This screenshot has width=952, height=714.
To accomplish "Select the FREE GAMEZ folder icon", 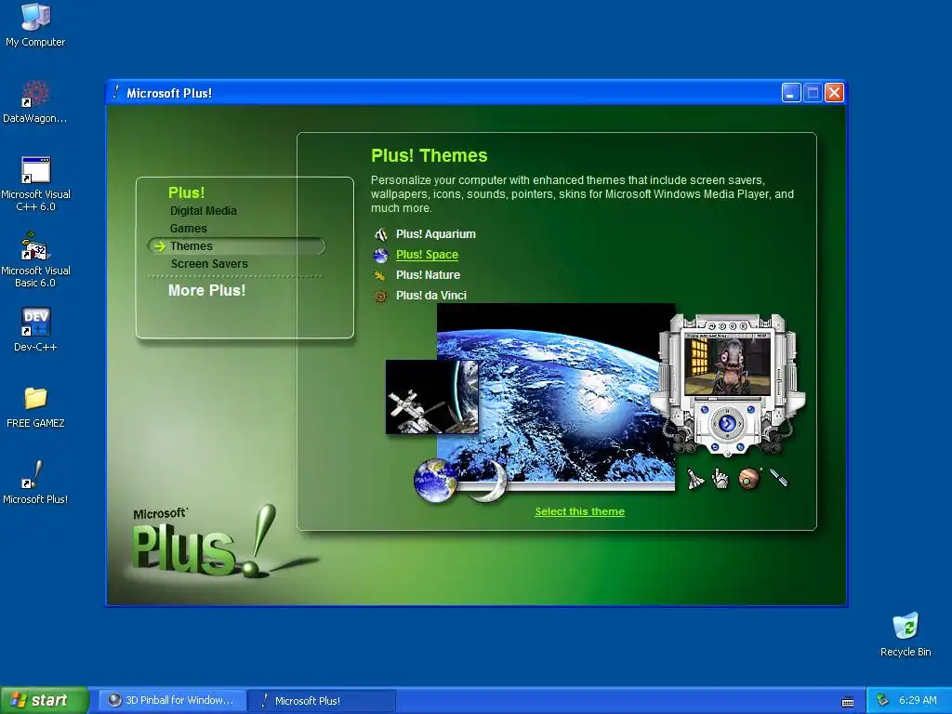I will 35,407.
